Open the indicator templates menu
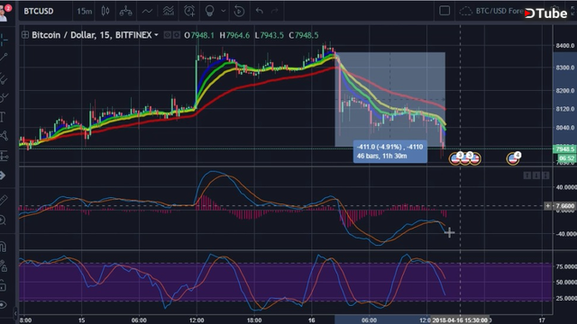This screenshot has height=324, width=577. [169, 12]
